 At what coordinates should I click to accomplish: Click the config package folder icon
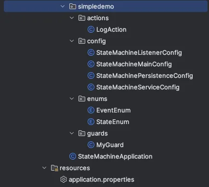82,41
